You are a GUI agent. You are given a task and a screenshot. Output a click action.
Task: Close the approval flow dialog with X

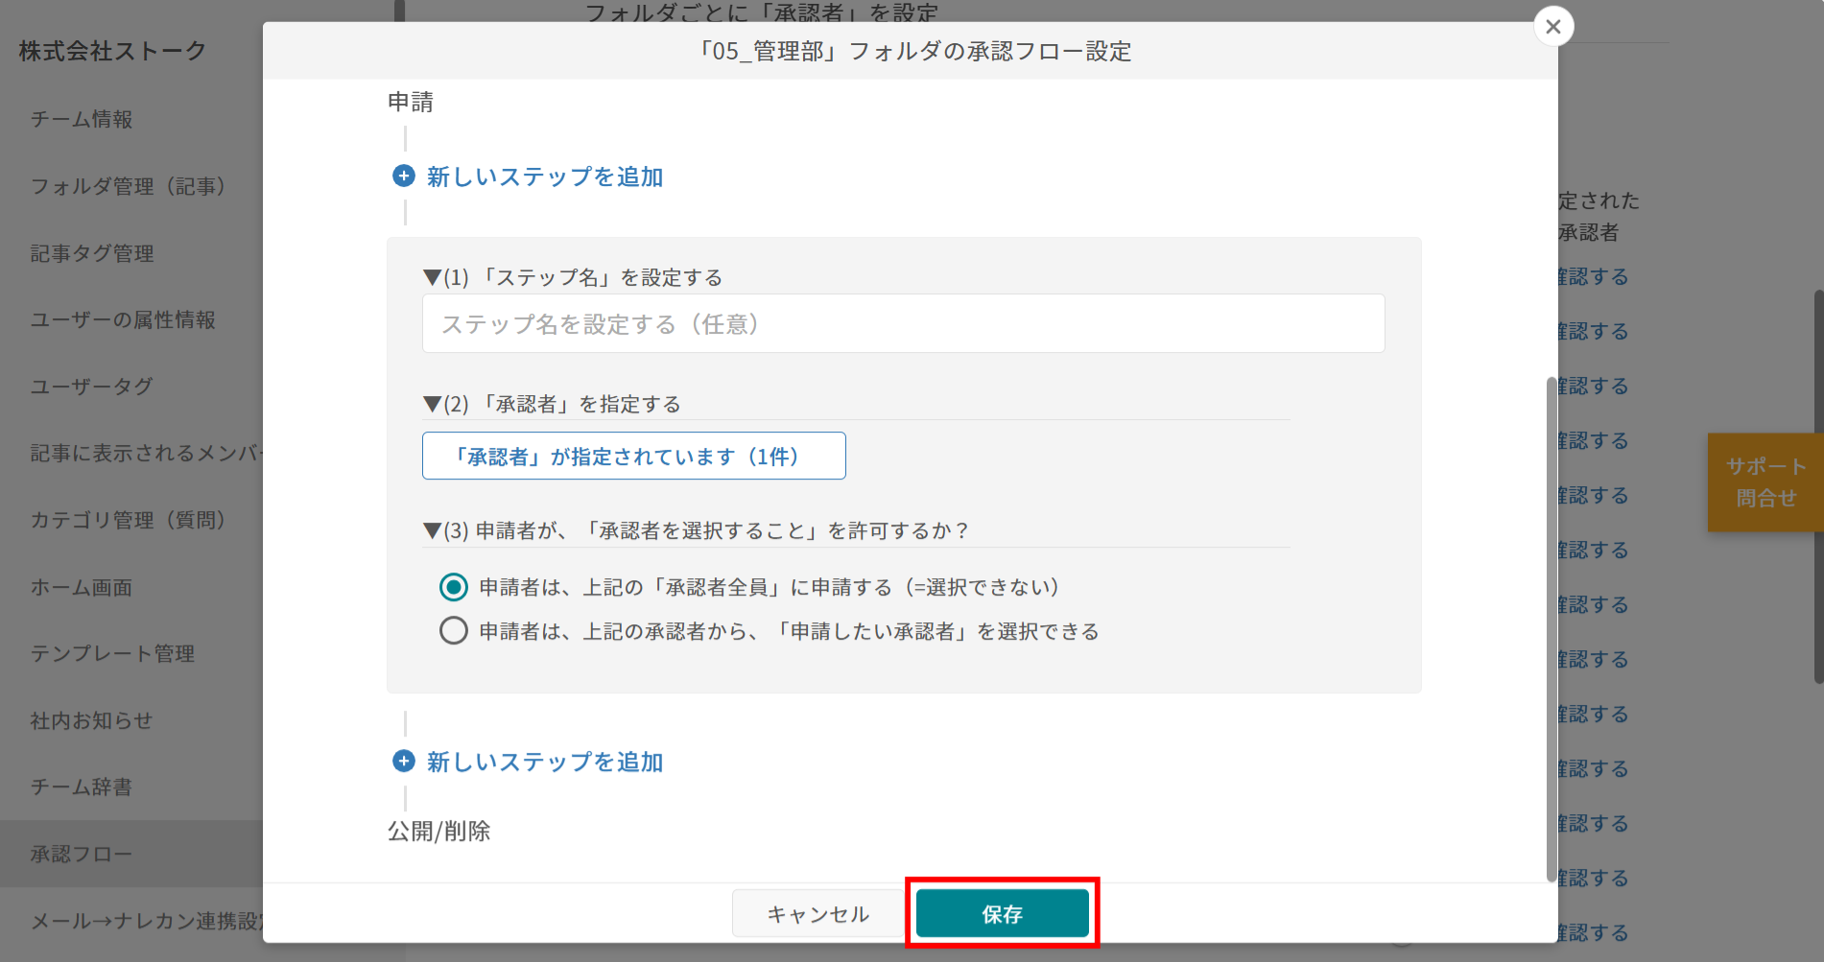[1553, 27]
